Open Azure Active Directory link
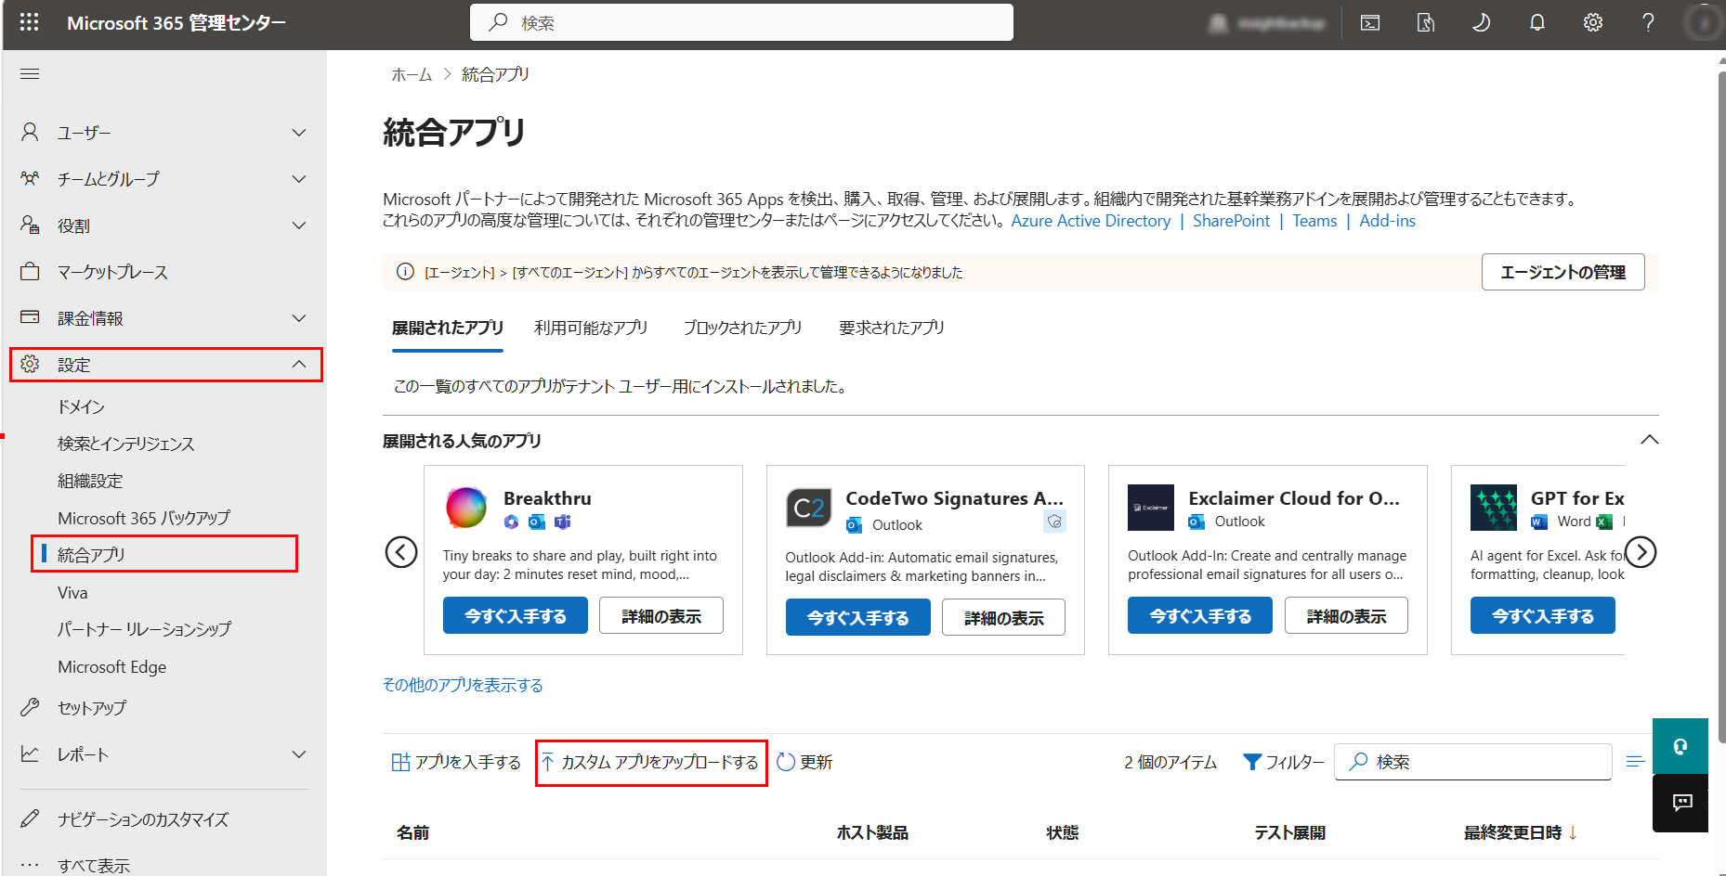This screenshot has height=876, width=1726. 1091,221
